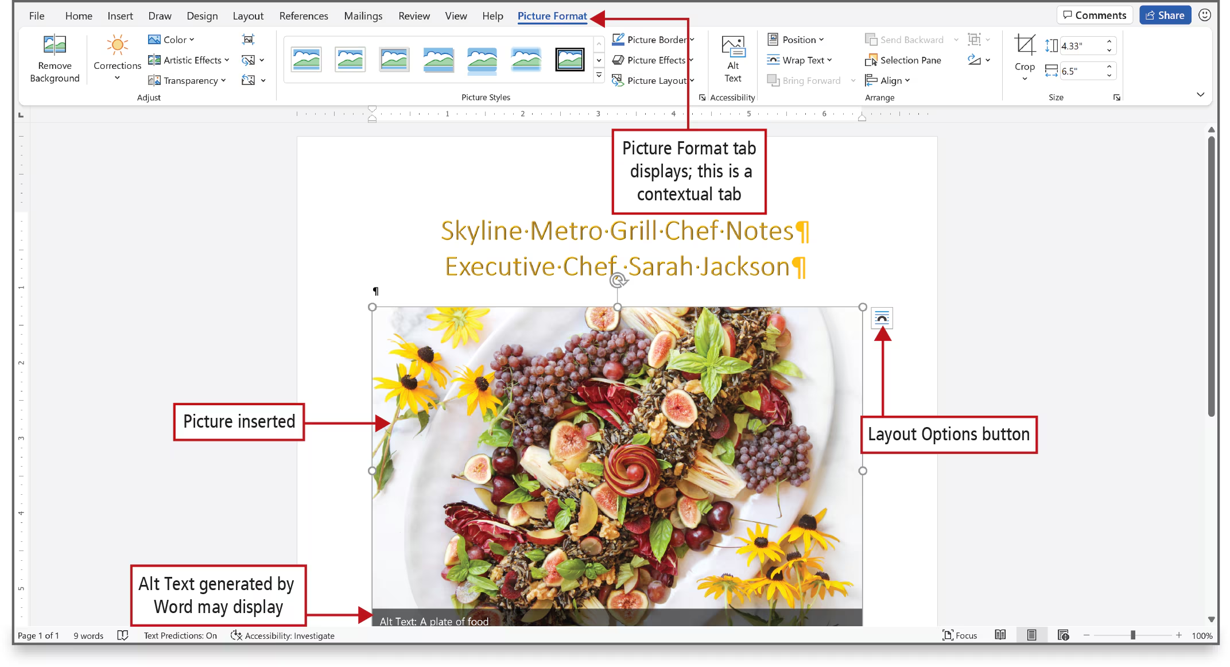Switch to Web Layout view
This screenshot has width=1230, height=667.
click(x=1063, y=635)
